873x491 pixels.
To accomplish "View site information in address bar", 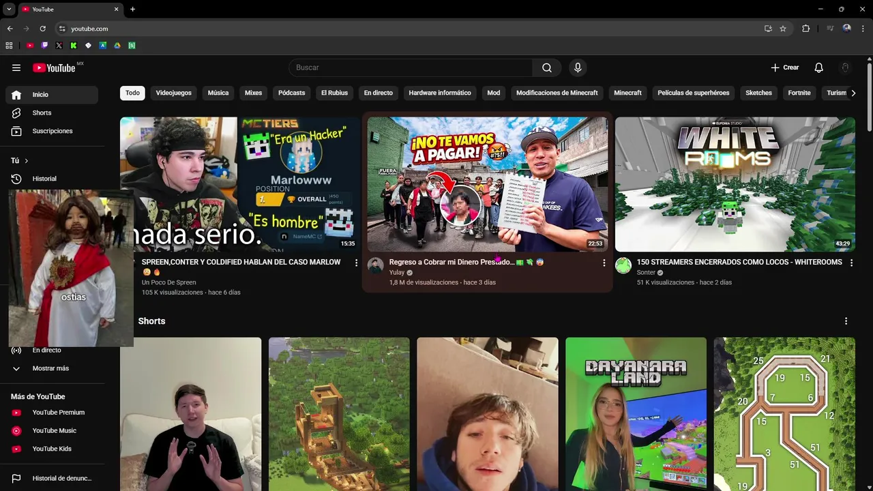I will pos(62,29).
